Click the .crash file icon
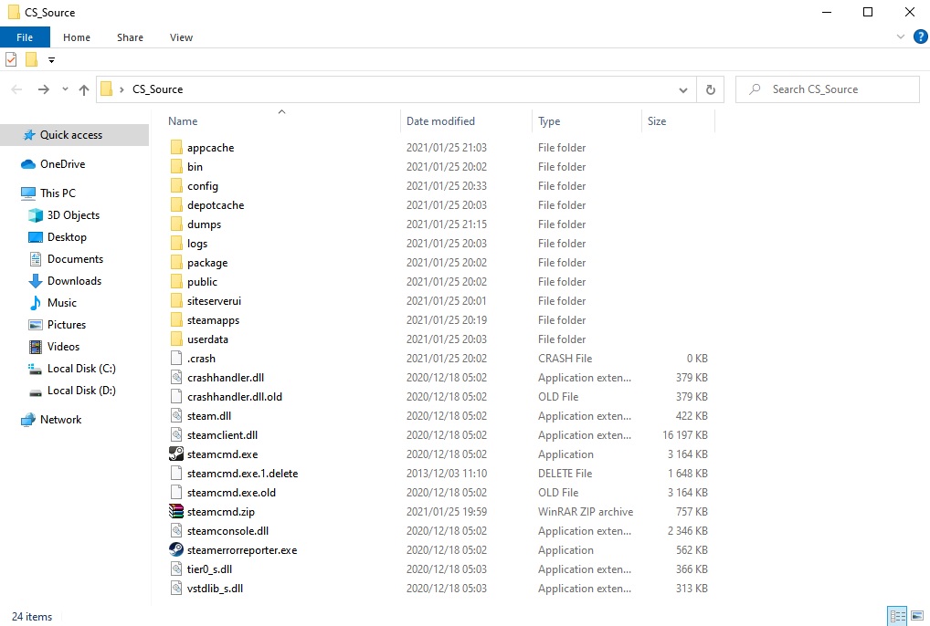The image size is (930, 626). click(x=176, y=359)
